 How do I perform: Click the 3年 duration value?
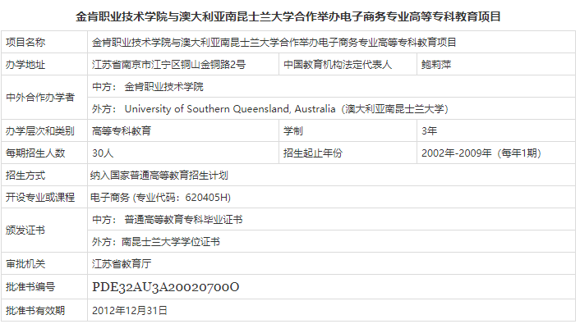(429, 130)
